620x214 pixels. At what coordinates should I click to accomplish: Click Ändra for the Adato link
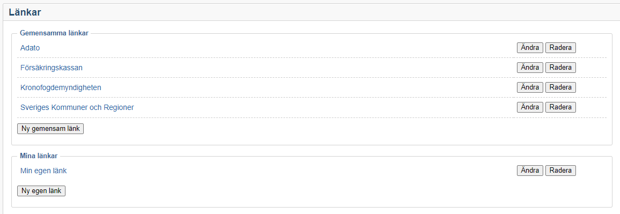point(530,48)
